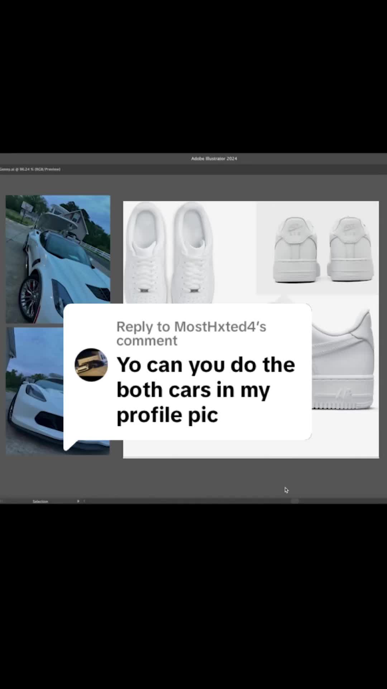Open the status bar arrow next to Selection
Image resolution: width=387 pixels, height=689 pixels.
click(x=78, y=501)
